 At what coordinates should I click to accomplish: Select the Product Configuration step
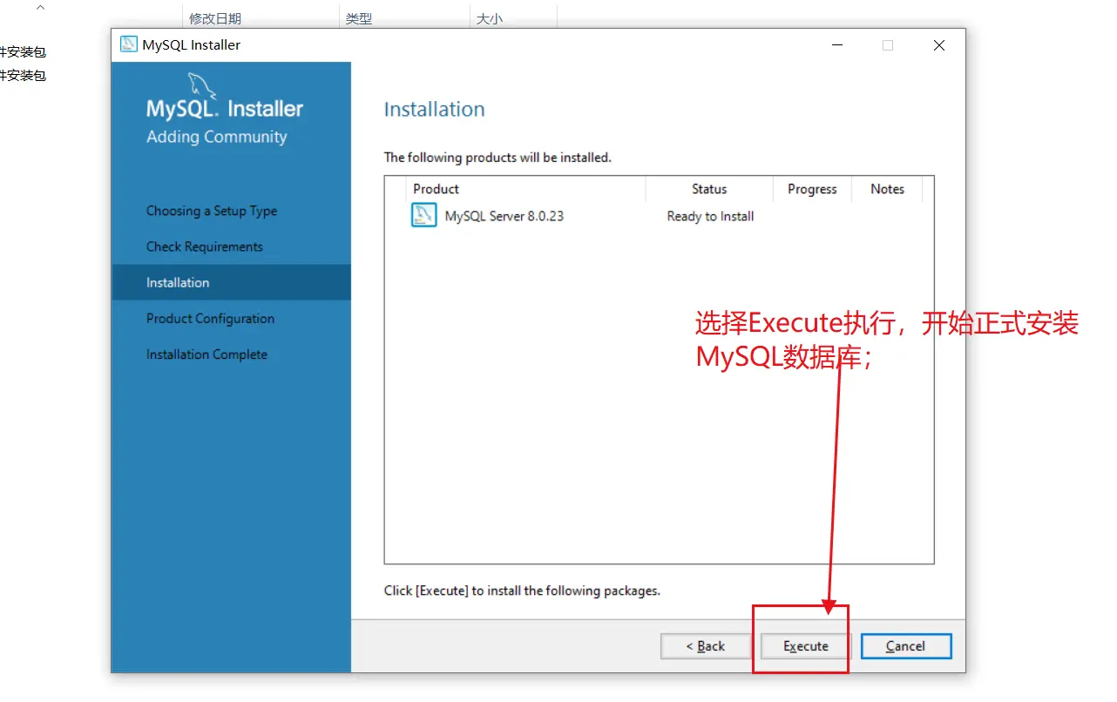(210, 319)
